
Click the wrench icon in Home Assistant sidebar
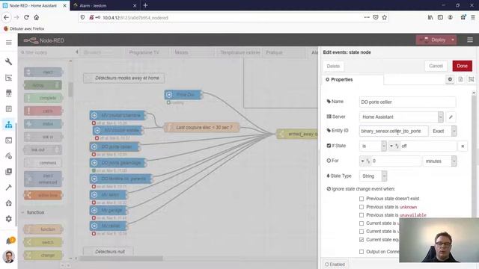click(8, 62)
